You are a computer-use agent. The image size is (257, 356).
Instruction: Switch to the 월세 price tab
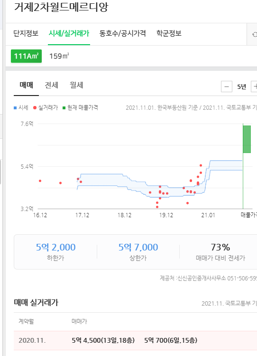point(76,85)
